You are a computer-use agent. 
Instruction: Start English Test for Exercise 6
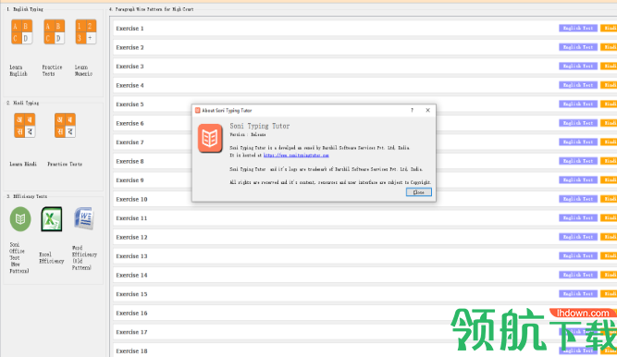578,123
